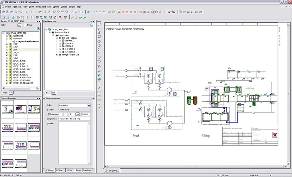Toggle checkbox for LIC 1000.1 function
This screenshot has width=292, height=177.
coord(63,49)
